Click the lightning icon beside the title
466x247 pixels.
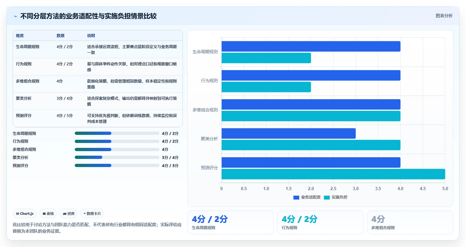pyautogui.click(x=15, y=16)
